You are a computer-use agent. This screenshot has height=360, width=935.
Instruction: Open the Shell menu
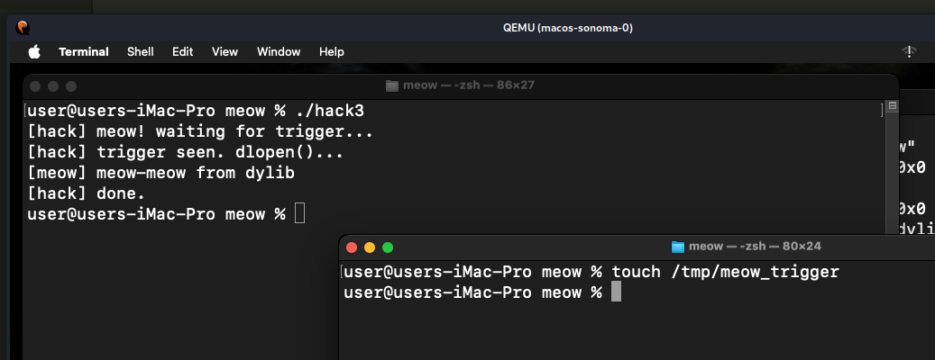(140, 52)
